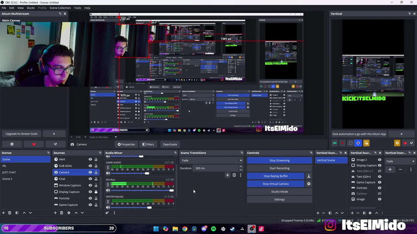The height and width of the screenshot is (234, 417).
Task: Add a new scene in Scenes dock
Action: [x=4, y=213]
